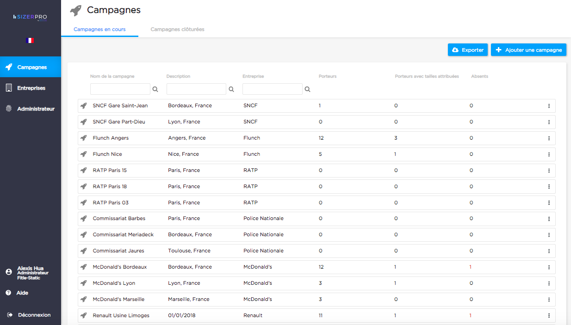Screen dimensions: 571x325
Task: Click rocket icon of Renault Usine Limoges row
Action: 83,316
